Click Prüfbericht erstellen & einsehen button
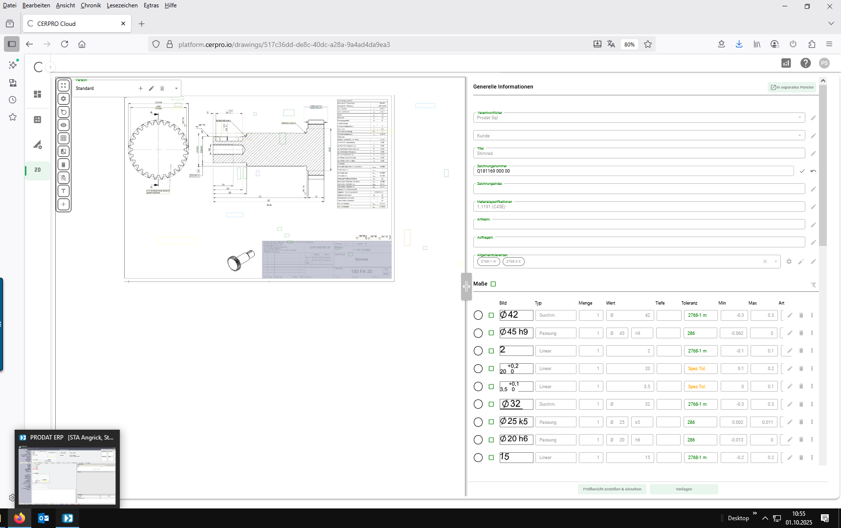 point(612,489)
